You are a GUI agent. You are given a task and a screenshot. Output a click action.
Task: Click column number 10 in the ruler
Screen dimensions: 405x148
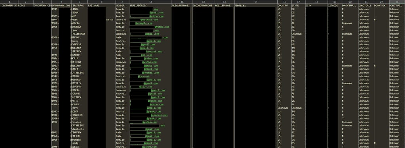click(151, 2)
